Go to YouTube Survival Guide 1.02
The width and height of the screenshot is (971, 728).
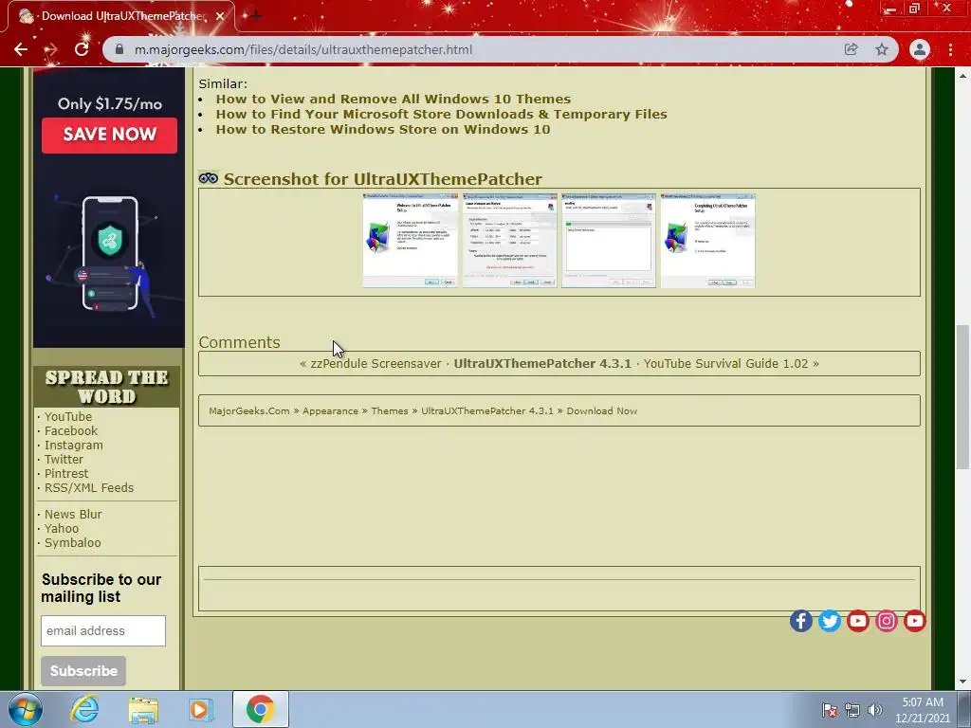tap(725, 363)
